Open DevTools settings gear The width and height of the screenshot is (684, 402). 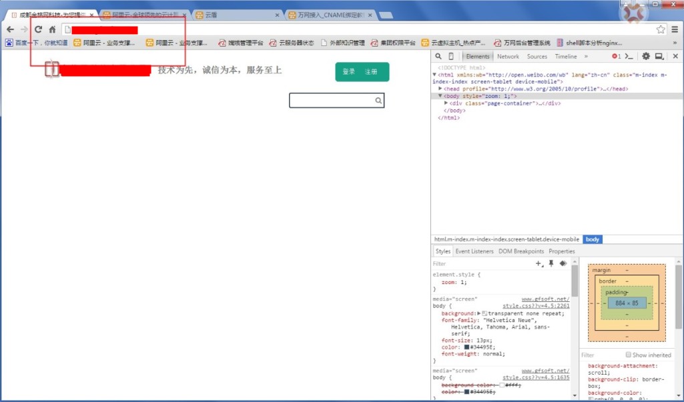pyautogui.click(x=645, y=57)
